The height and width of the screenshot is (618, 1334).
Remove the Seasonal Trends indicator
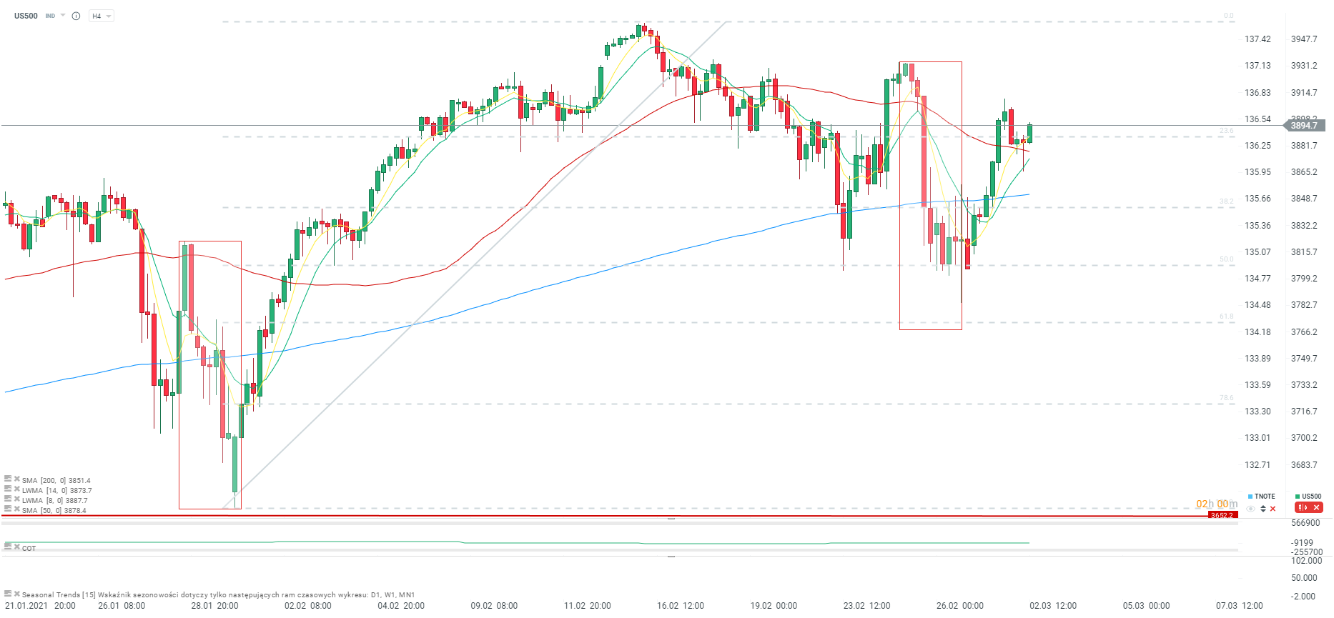coord(16,594)
